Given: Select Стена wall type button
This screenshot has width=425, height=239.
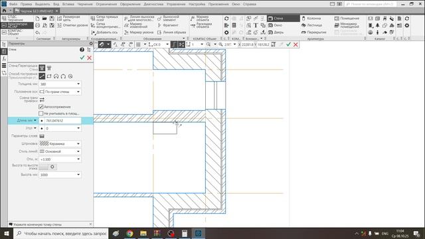Looking at the screenshot, I should [x=42, y=68].
